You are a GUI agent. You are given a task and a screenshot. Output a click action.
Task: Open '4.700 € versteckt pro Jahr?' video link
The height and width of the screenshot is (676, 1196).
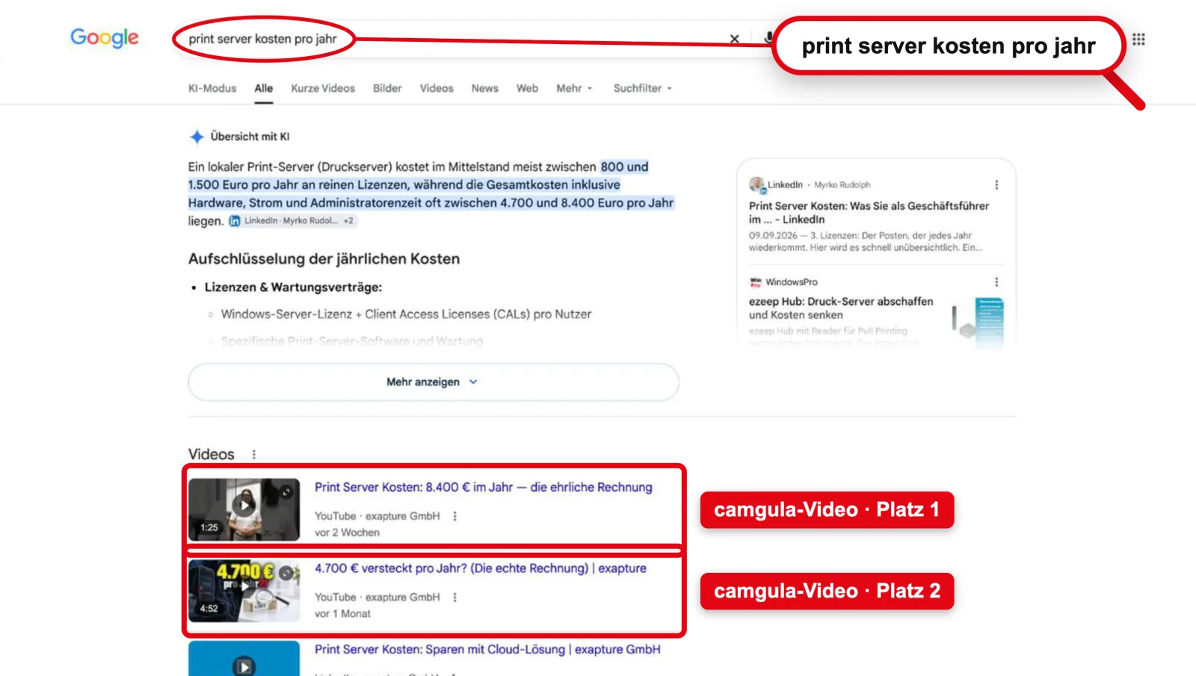pyautogui.click(x=481, y=568)
